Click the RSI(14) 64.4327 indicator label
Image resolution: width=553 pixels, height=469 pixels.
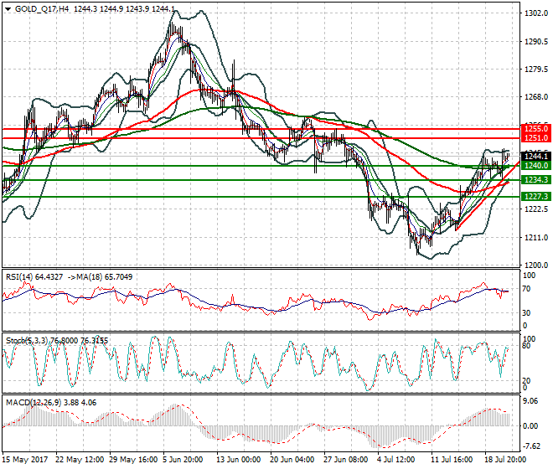click(x=34, y=277)
